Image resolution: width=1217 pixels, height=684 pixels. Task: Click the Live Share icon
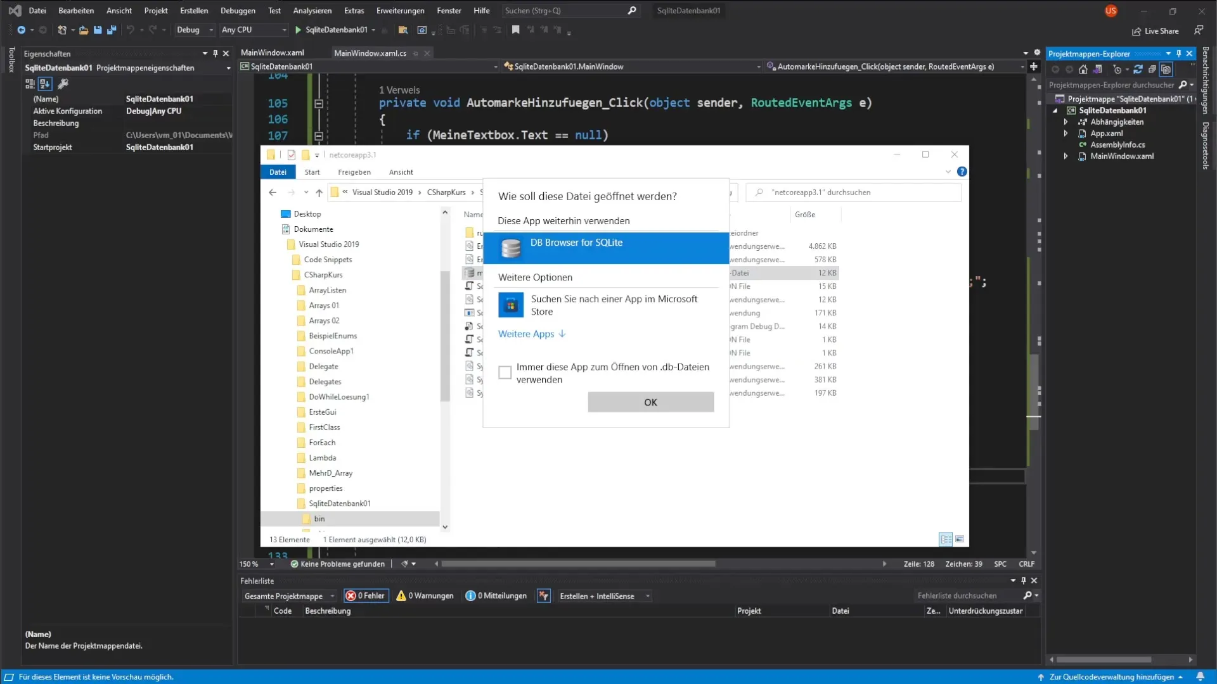pos(1137,31)
